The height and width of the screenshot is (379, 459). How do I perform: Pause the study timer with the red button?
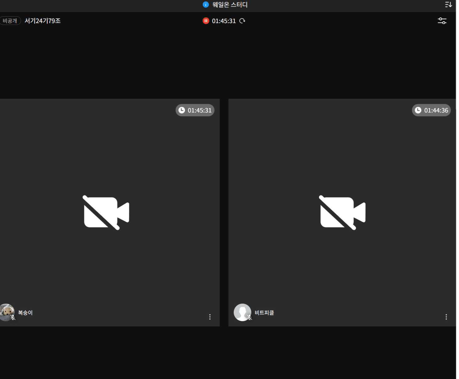[x=206, y=21]
